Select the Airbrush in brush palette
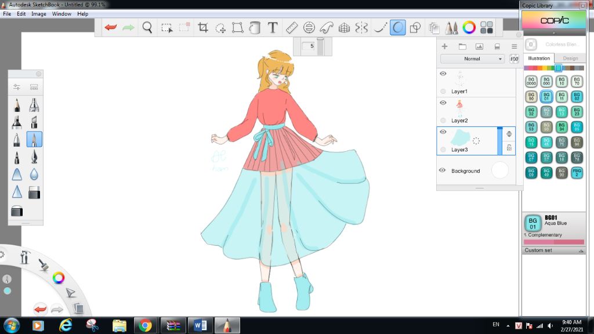594x334 pixels. [34, 105]
